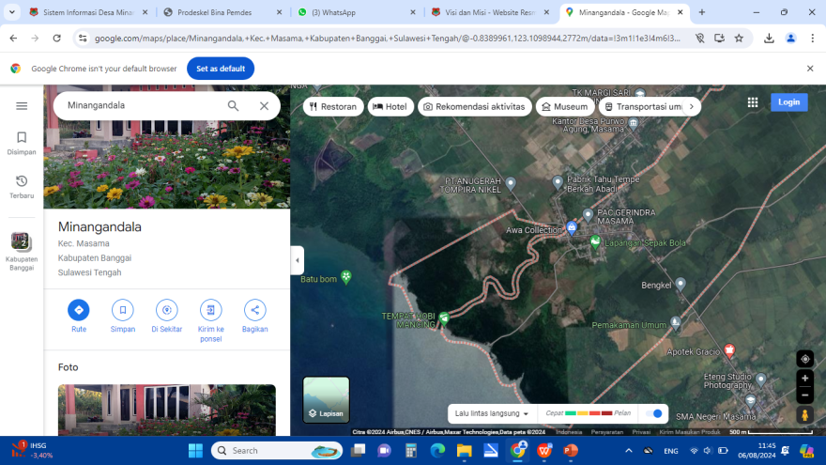Open the Google Maps hamburger menu
Viewport: 826px width, 465px height.
pos(22,106)
